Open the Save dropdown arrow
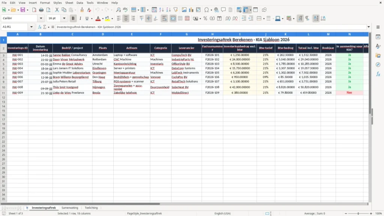Viewport: 384px width, 216px height. (27, 10)
